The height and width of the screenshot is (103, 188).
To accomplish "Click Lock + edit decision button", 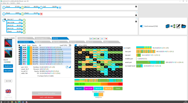I will (46, 97).
